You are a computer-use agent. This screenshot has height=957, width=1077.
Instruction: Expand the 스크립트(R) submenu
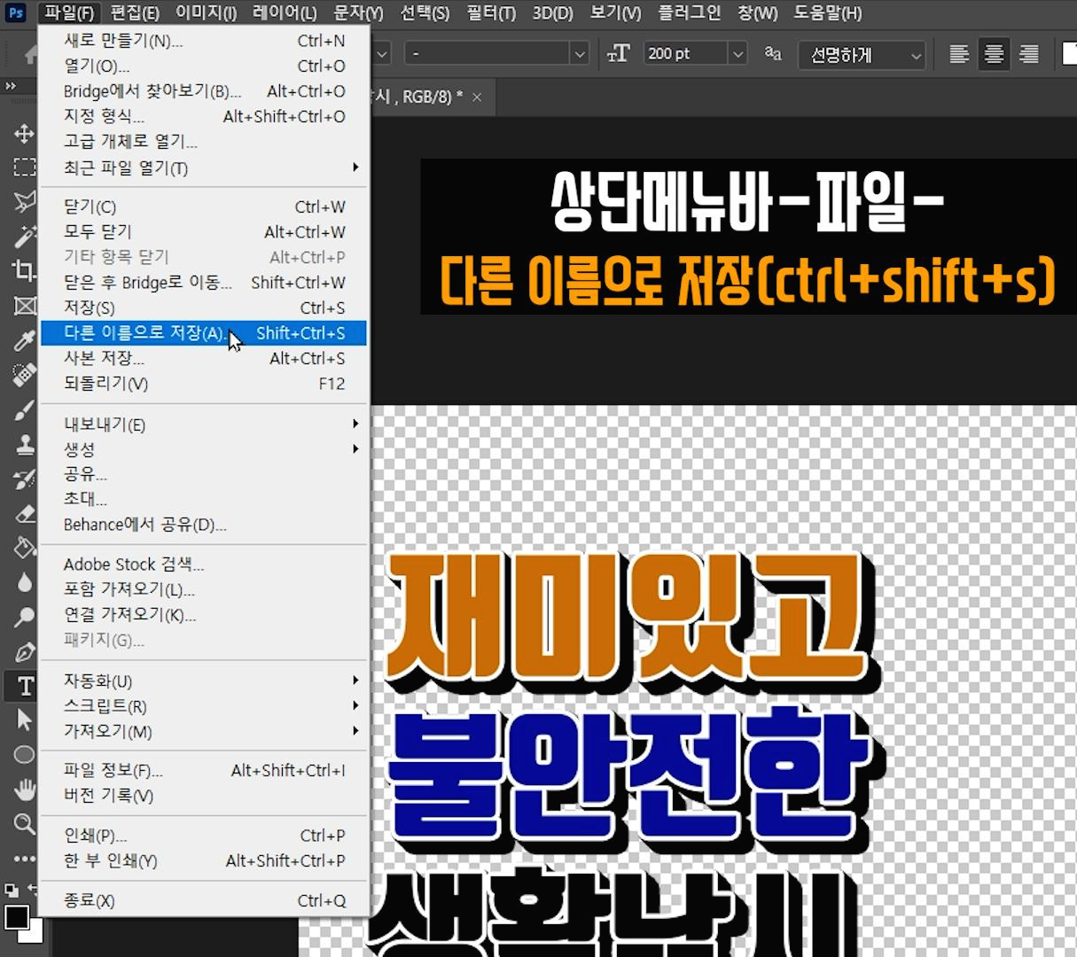pos(203,706)
